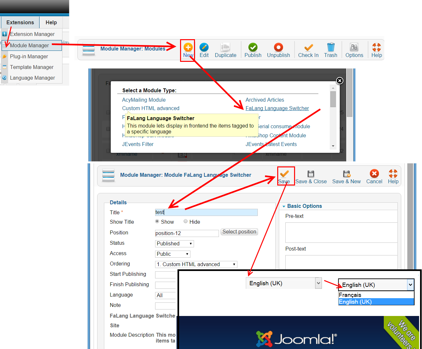422x349 pixels.
Task: Click the Language Manager globe icon
Action: pos(5,78)
